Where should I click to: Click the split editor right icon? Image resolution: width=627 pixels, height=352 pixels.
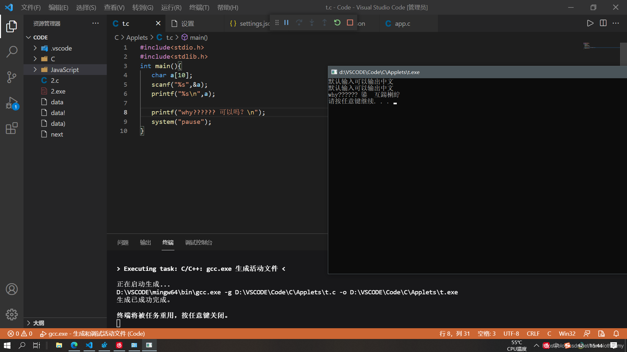click(x=603, y=23)
